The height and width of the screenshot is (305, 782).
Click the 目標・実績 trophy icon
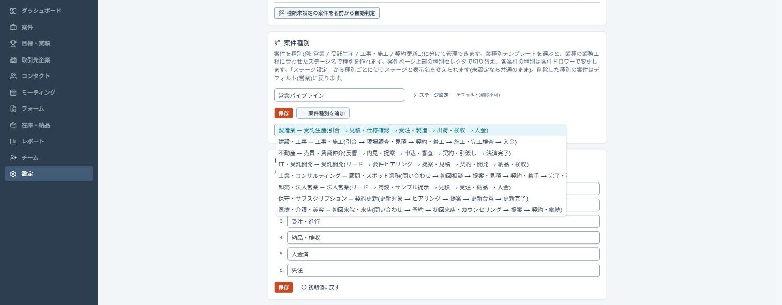(x=13, y=43)
